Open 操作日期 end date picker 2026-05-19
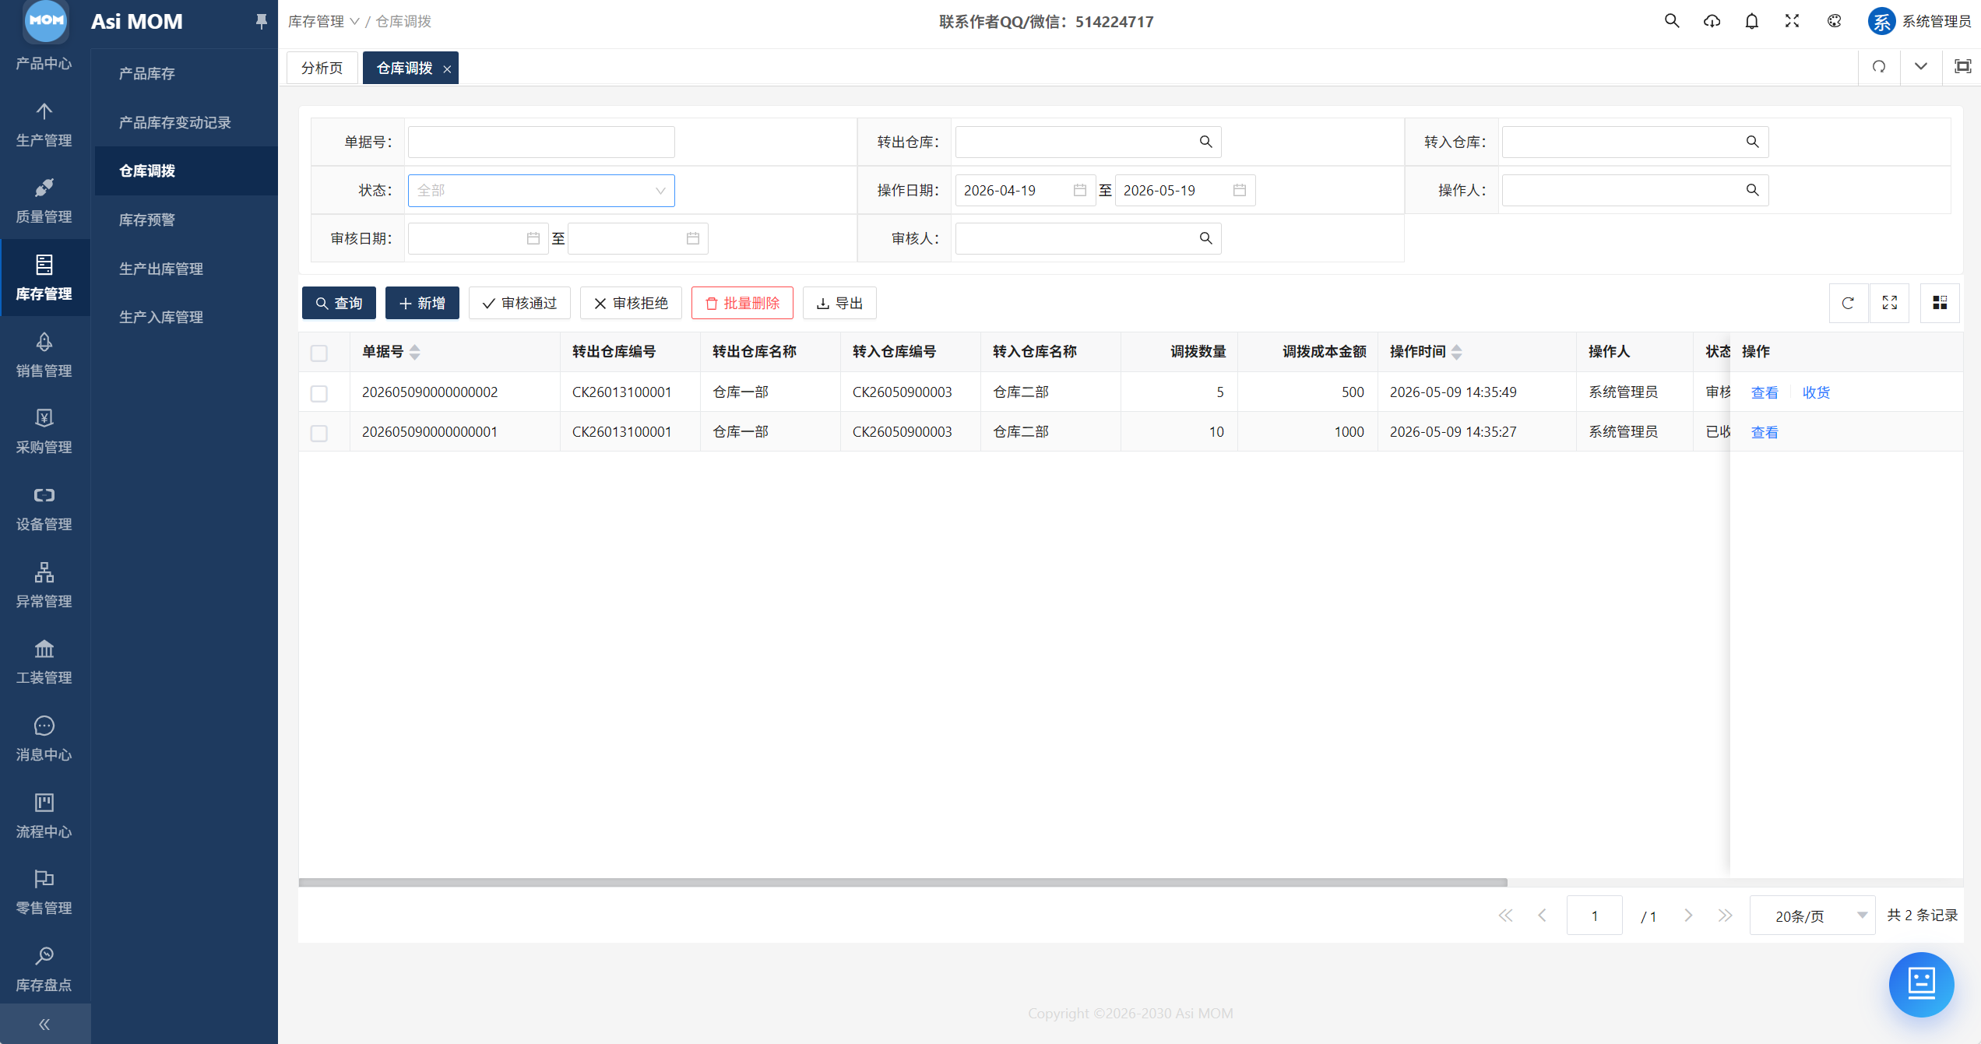This screenshot has width=1981, height=1044. 1184,190
